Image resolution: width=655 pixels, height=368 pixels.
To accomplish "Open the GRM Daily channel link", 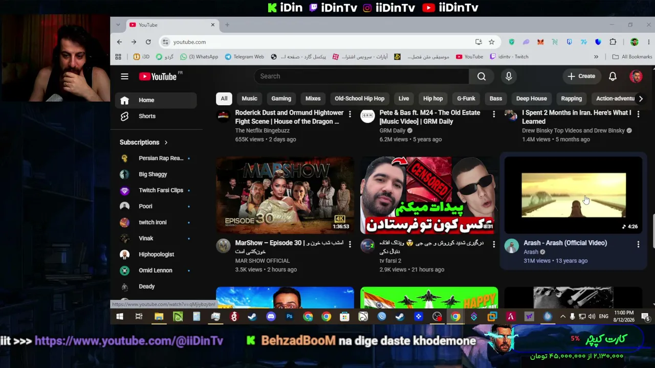I will tap(392, 130).
